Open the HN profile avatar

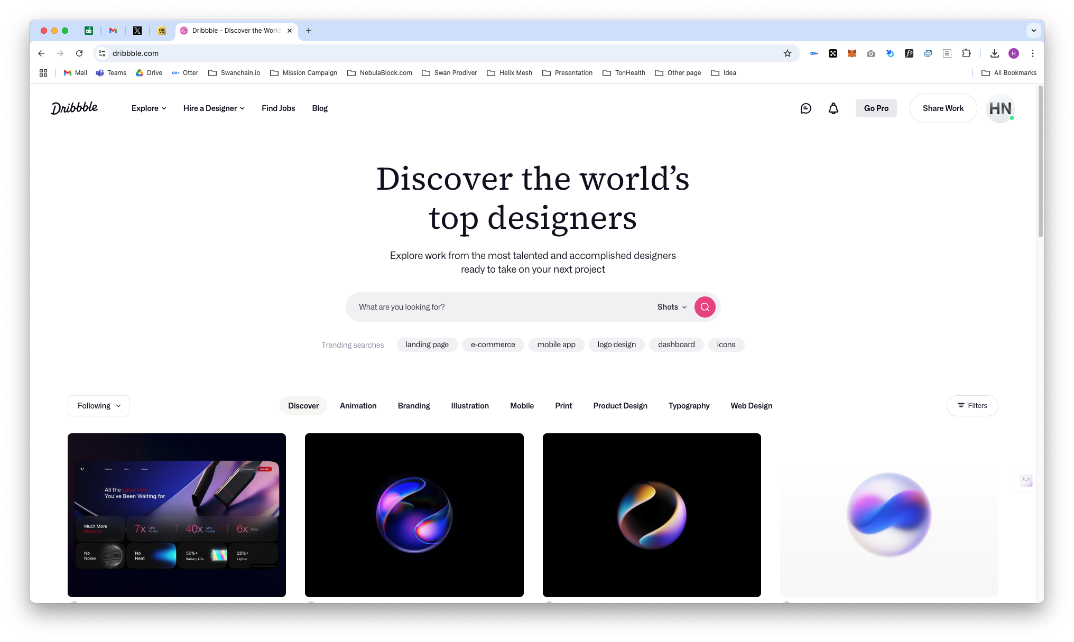point(1000,108)
